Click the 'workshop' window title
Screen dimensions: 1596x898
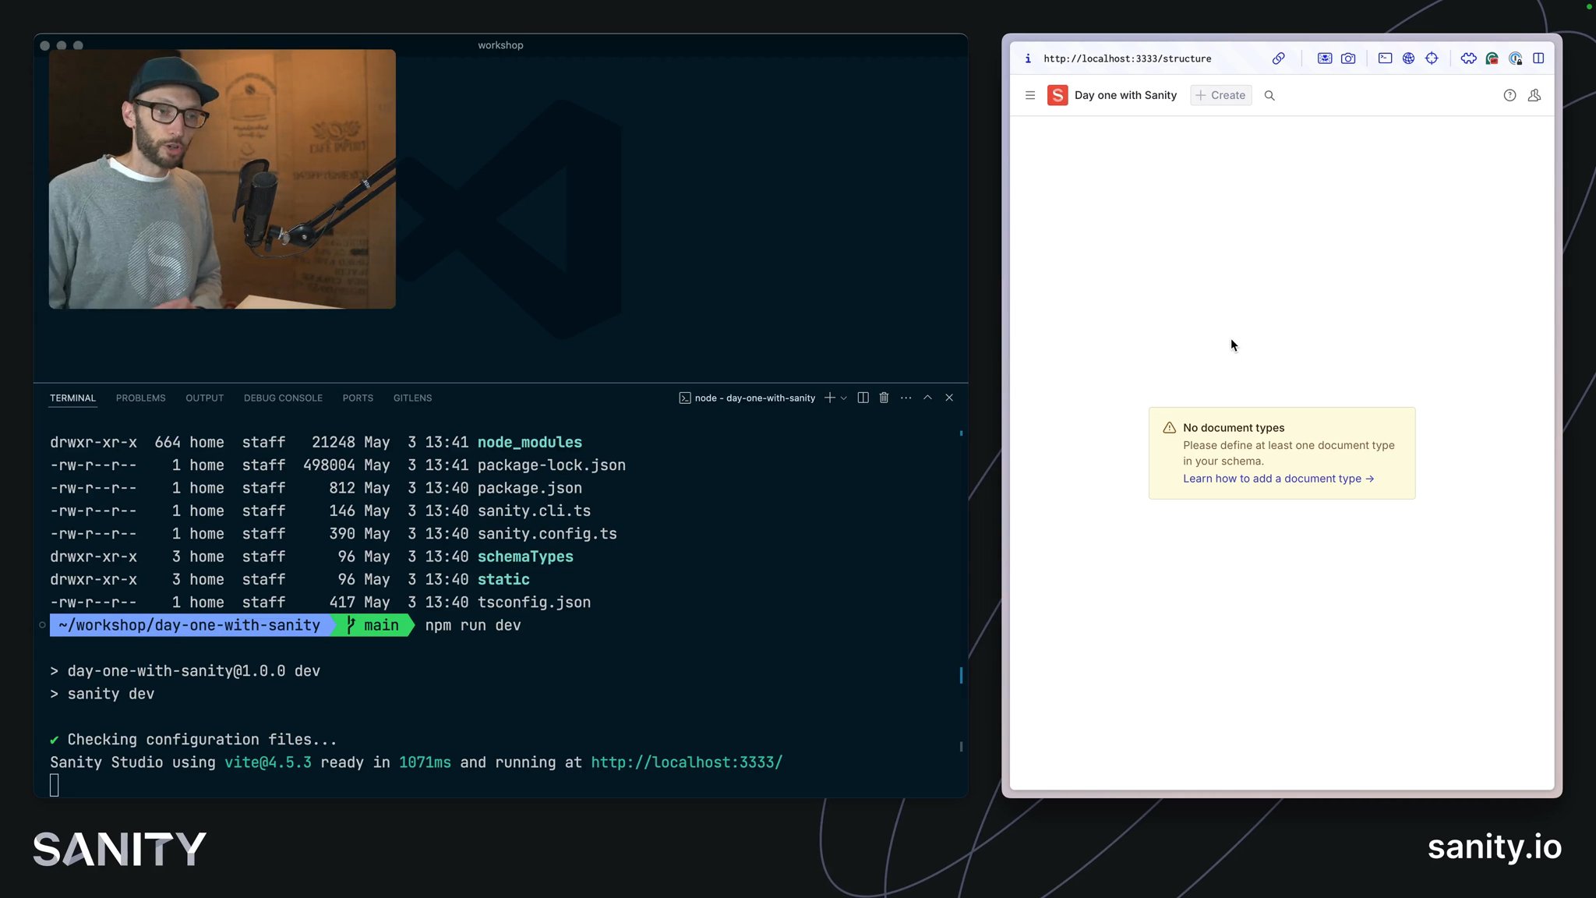point(500,45)
